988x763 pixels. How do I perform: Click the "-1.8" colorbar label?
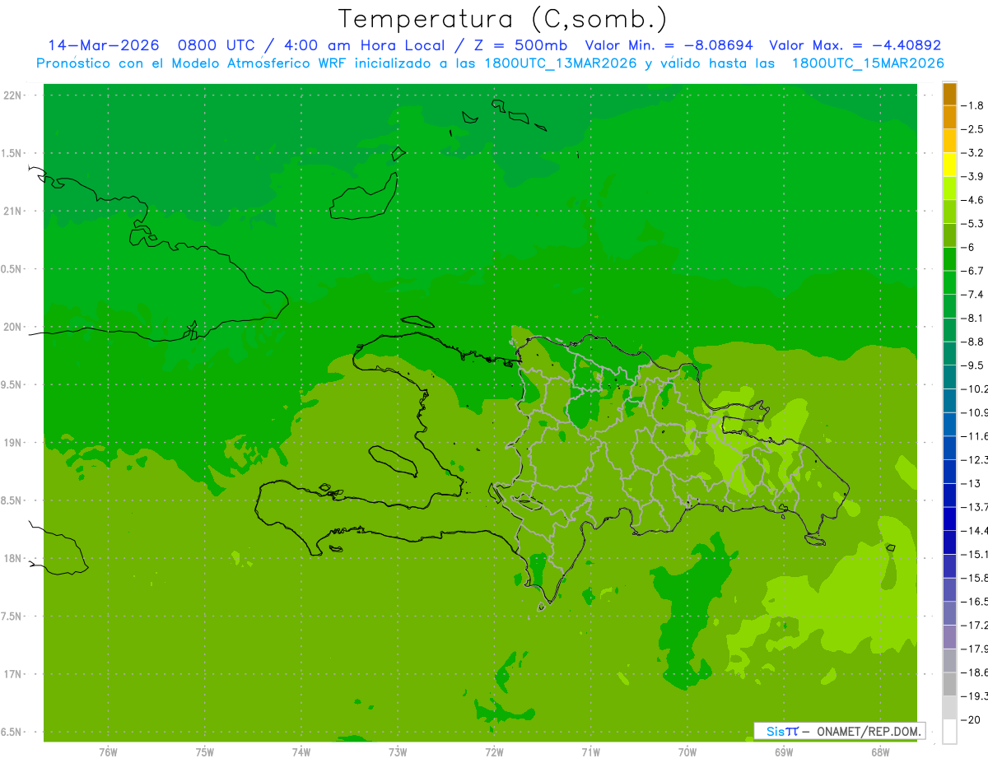coord(973,105)
